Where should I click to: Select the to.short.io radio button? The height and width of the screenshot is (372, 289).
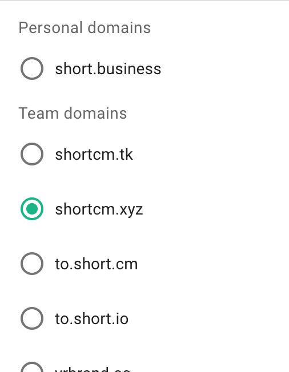click(32, 318)
